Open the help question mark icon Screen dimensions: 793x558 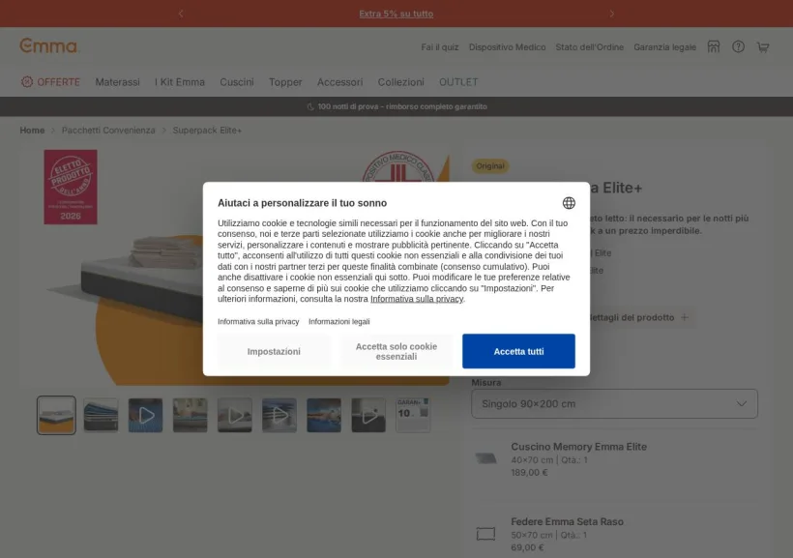739,46
